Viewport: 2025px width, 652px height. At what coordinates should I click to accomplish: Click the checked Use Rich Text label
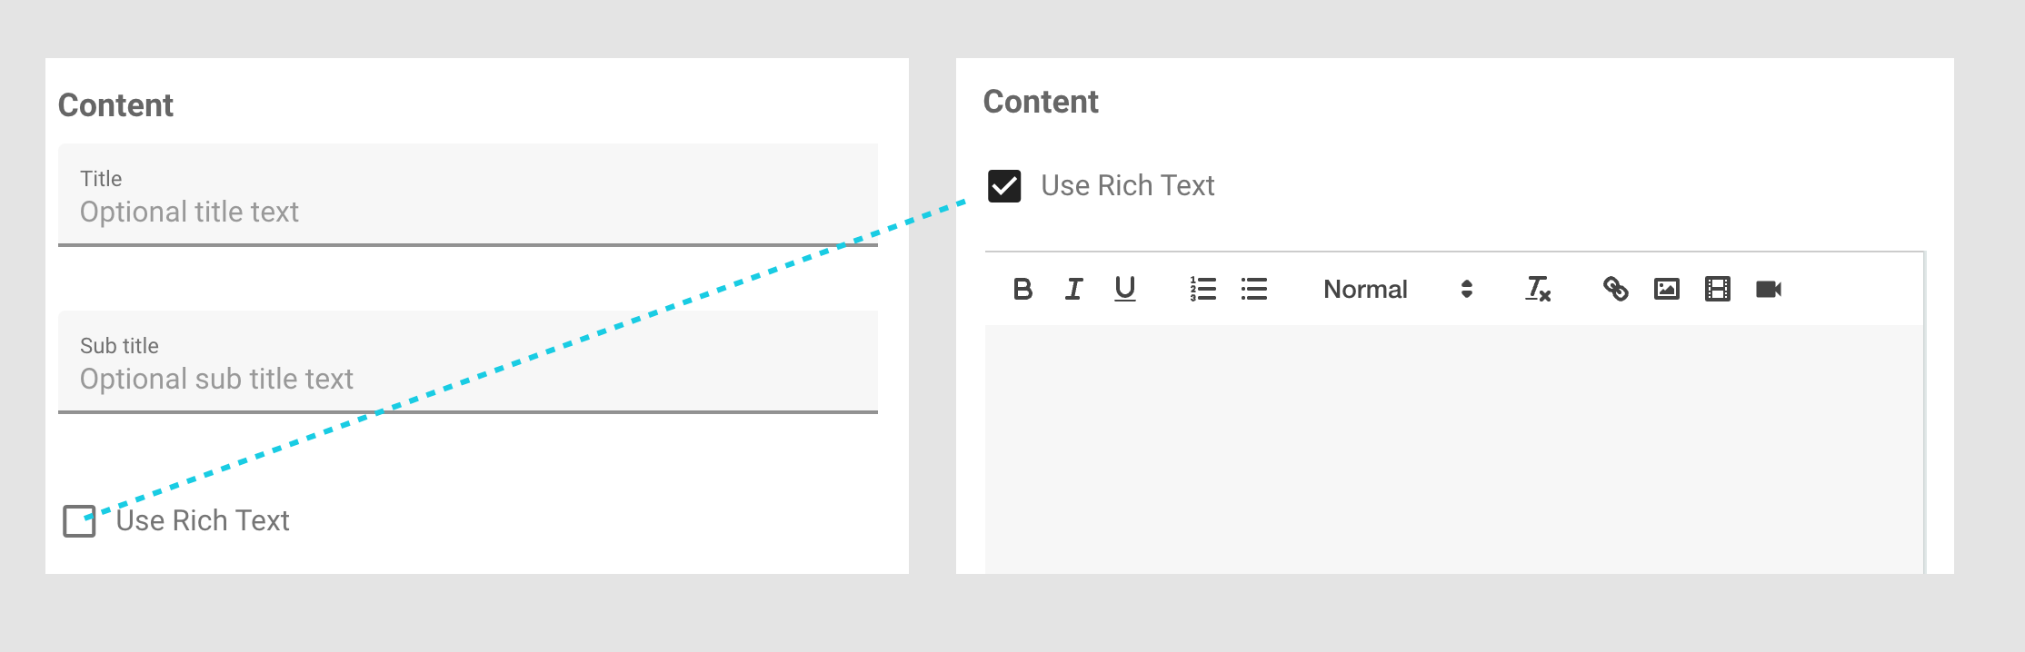click(x=1127, y=186)
